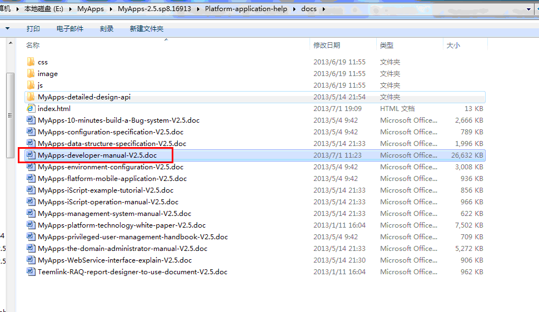Select file name MyApps-WebService-interface-explain-V2.5.doc
This screenshot has width=539, height=312.
click(115, 260)
